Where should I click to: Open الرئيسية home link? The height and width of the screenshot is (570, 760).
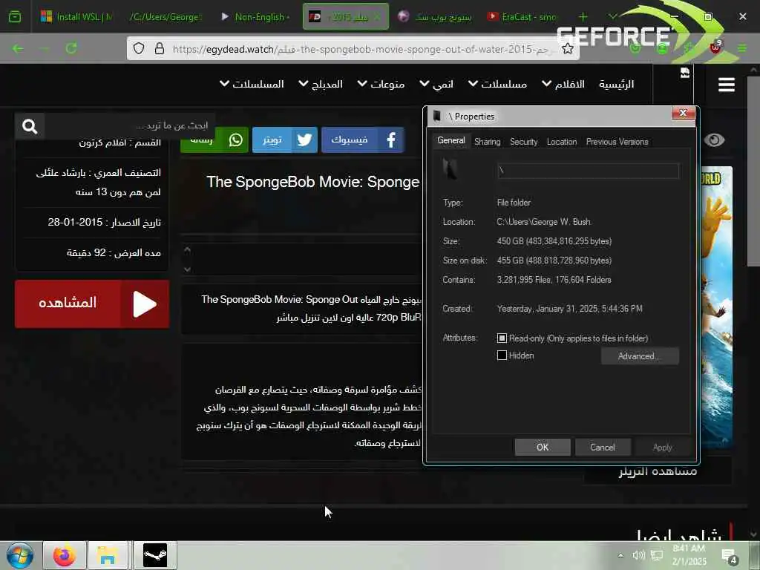616,84
